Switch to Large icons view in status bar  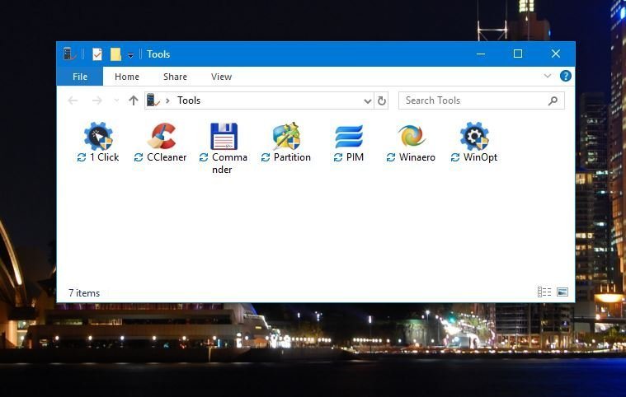tap(562, 292)
